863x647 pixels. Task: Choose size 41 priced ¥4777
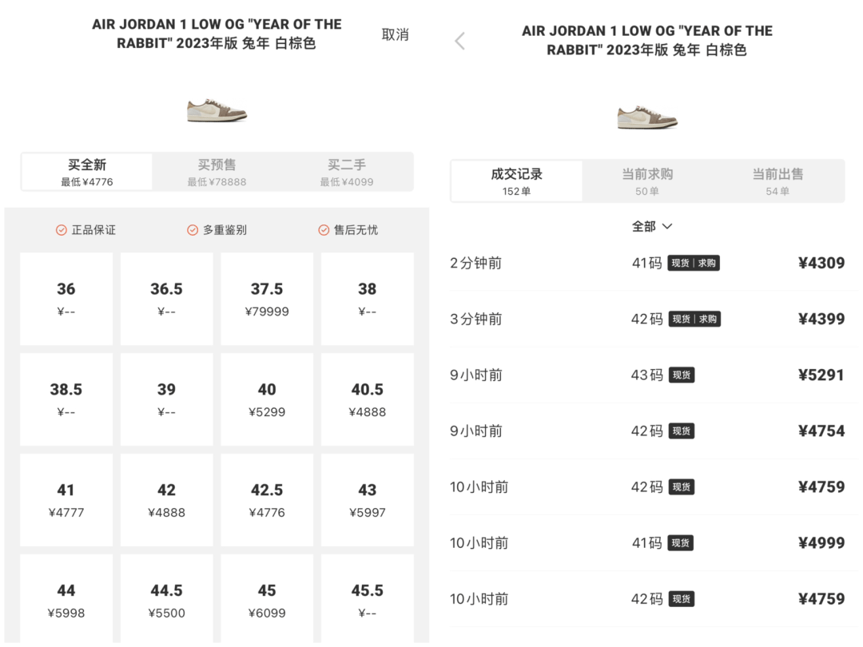coord(66,500)
